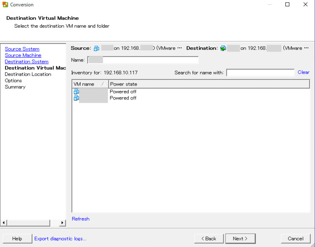Select the second powered-off VM icon
Viewport: 315px width, 247px height.
(76, 98)
